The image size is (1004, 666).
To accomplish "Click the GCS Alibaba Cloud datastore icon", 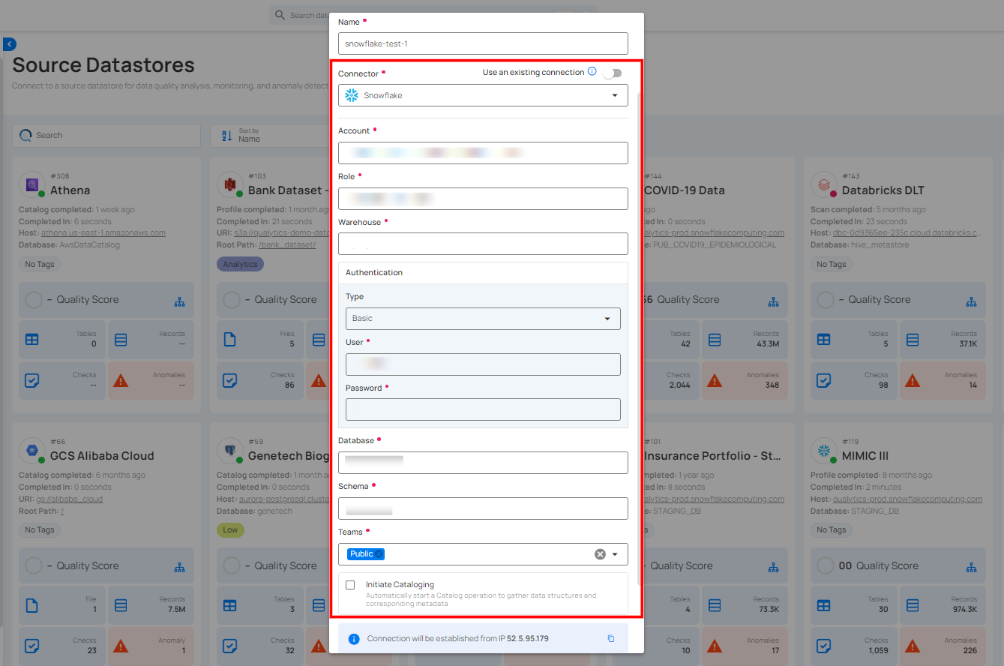I will (x=31, y=449).
